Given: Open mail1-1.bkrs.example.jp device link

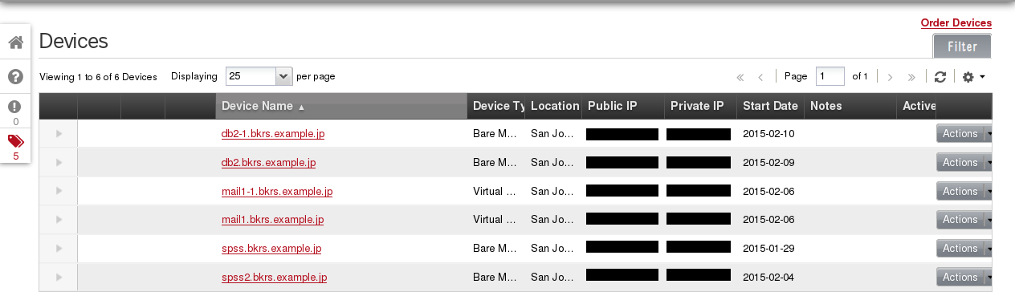Looking at the screenshot, I should (277, 192).
